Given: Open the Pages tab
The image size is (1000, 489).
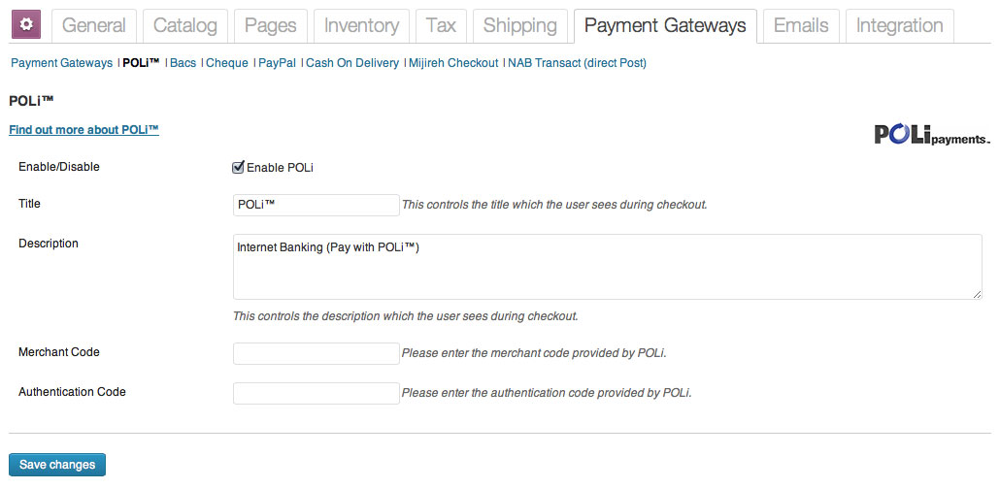Looking at the screenshot, I should (271, 26).
